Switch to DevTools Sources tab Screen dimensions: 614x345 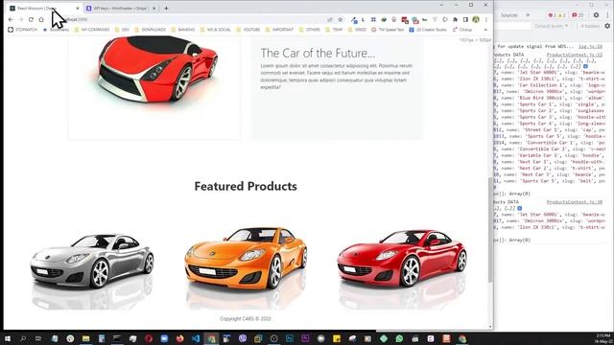[509, 15]
